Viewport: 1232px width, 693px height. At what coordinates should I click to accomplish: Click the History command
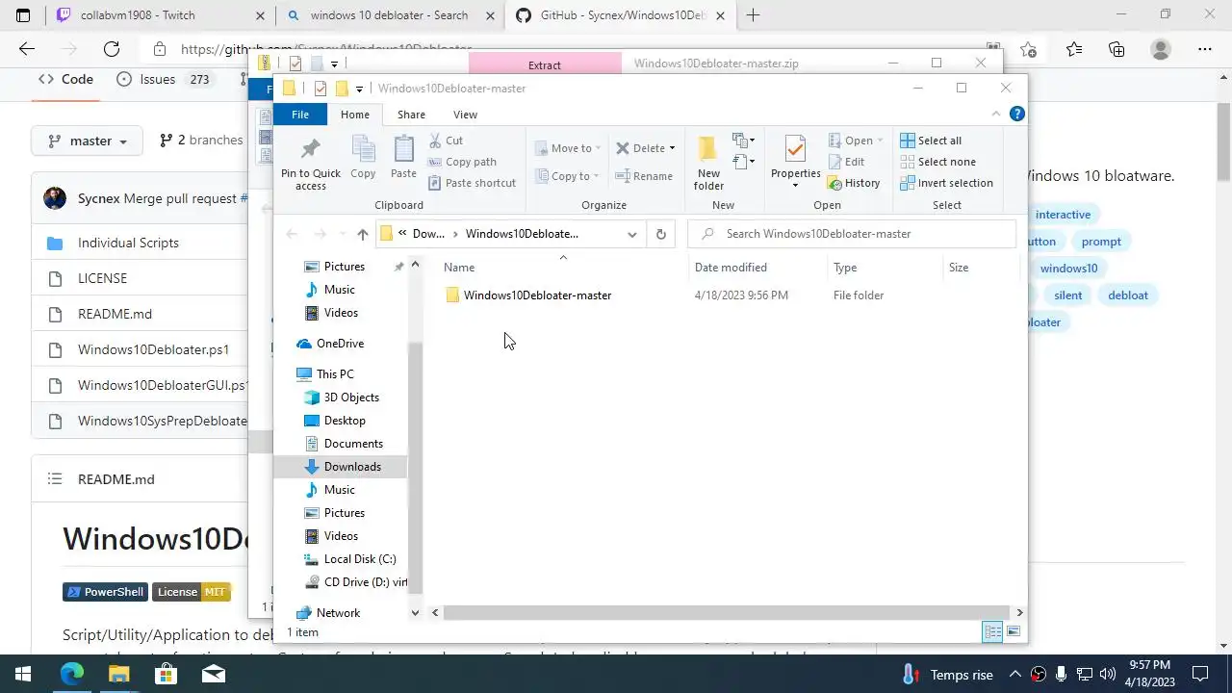point(854,183)
